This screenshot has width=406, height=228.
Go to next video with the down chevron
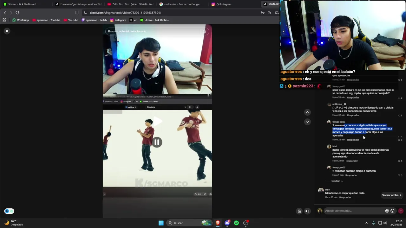307,122
